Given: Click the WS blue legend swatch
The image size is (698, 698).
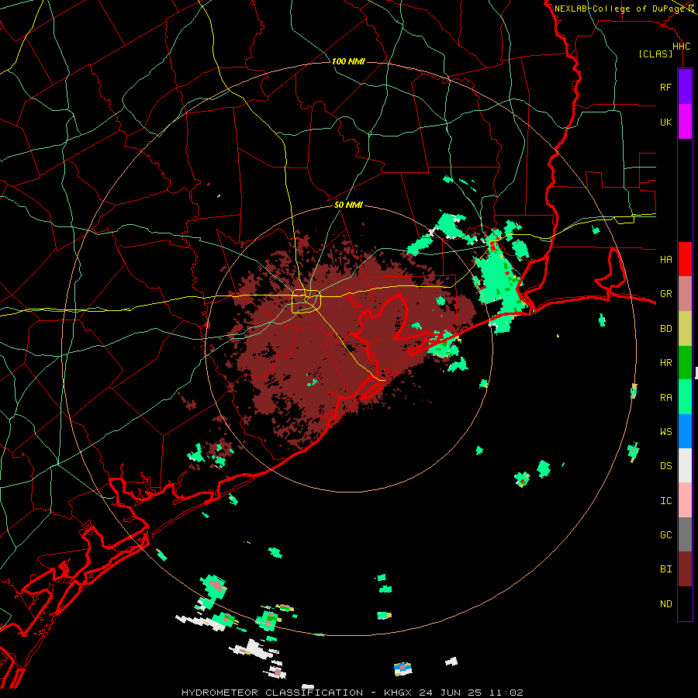Looking at the screenshot, I should click(x=685, y=431).
